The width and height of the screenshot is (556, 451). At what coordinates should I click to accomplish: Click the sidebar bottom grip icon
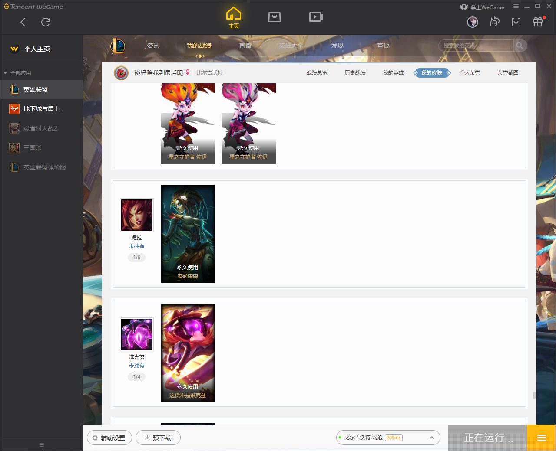click(x=42, y=445)
